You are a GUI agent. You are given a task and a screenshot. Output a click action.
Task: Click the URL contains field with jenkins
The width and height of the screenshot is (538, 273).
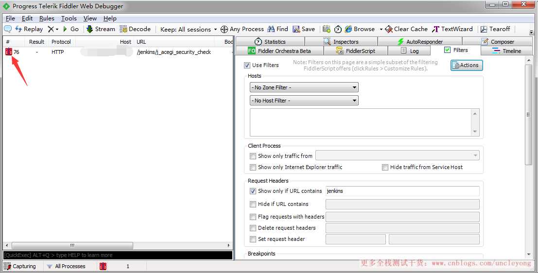[x=402, y=191]
